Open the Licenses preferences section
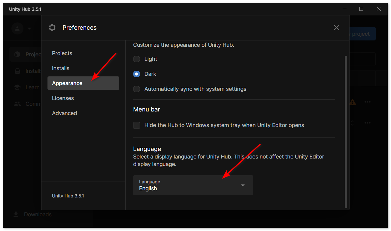The height and width of the screenshot is (231, 391). pyautogui.click(x=83, y=98)
